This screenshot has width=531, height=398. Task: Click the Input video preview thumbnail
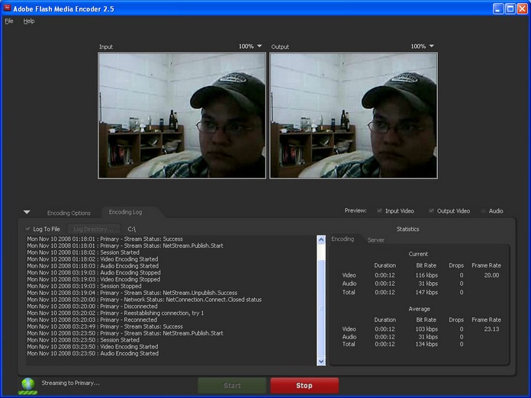coord(182,115)
